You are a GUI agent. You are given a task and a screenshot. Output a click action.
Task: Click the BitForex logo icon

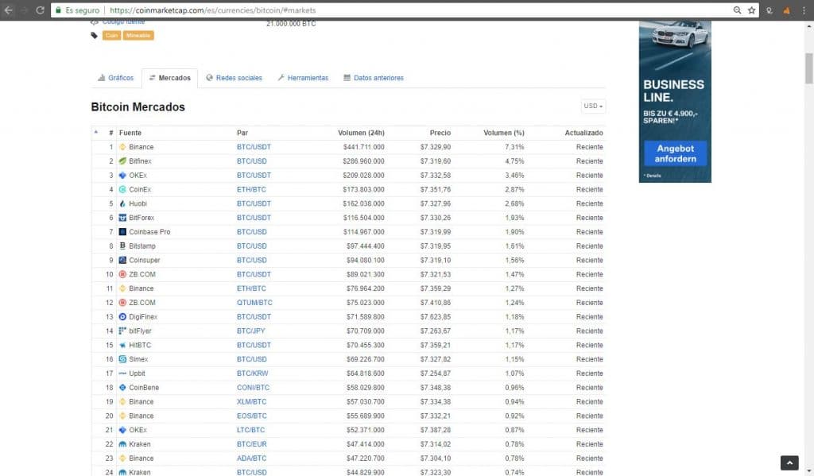pyautogui.click(x=122, y=218)
